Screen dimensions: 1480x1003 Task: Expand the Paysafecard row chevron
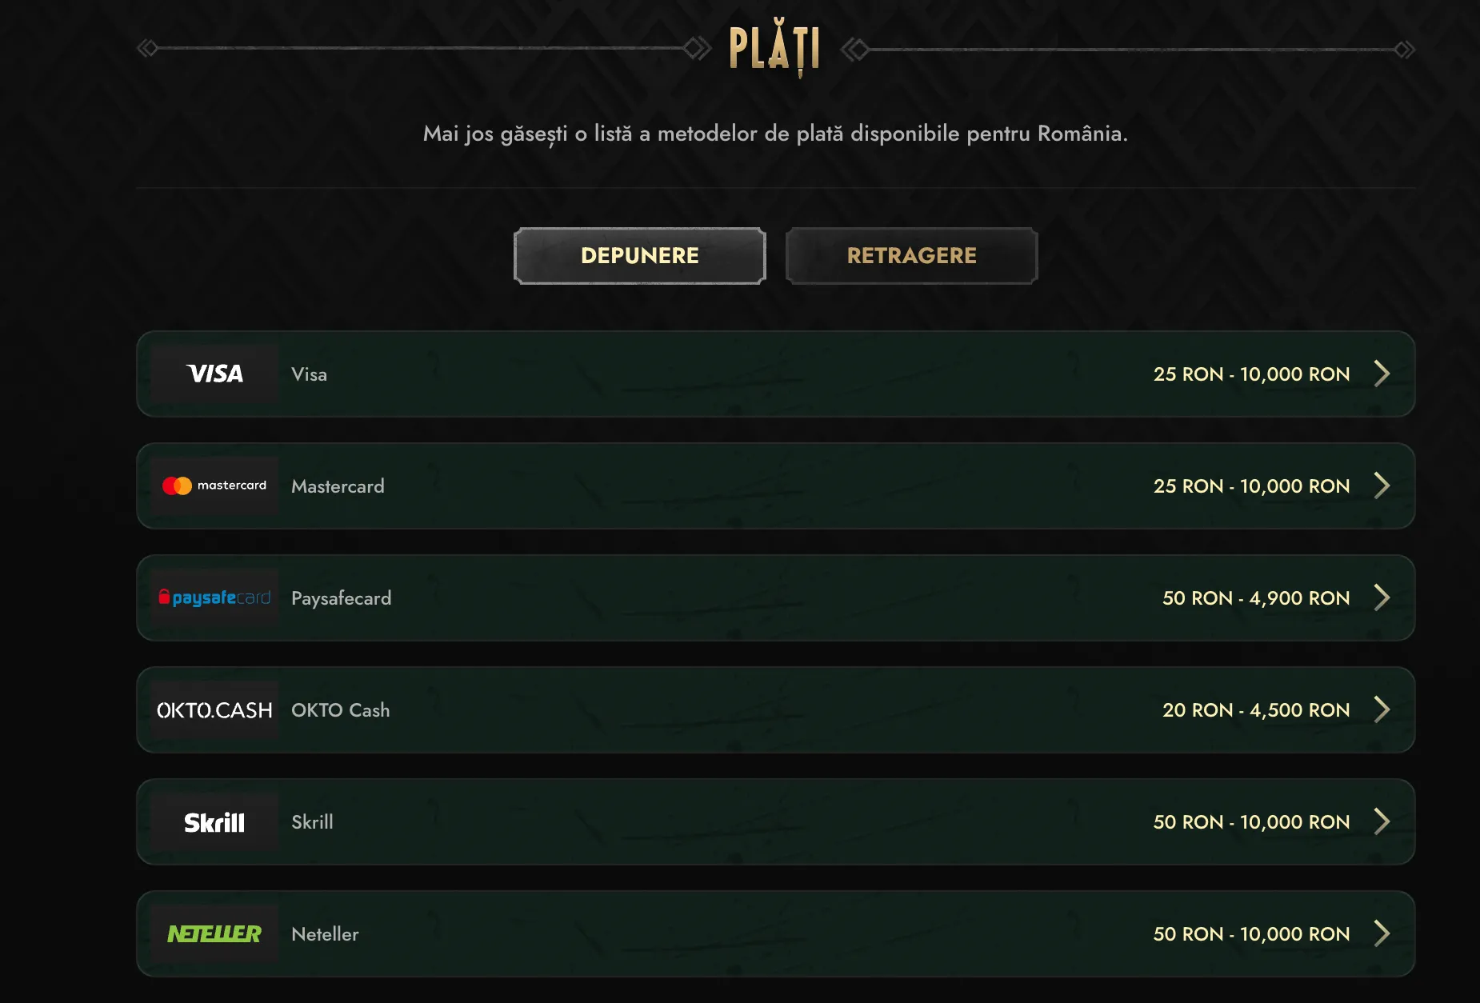coord(1382,597)
